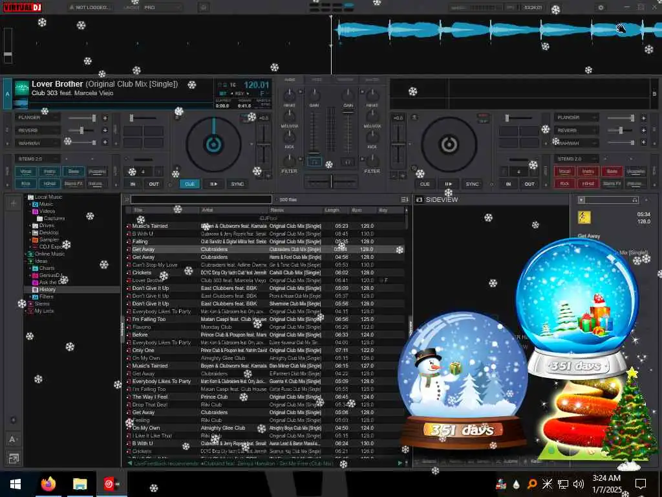Image resolution: width=662 pixels, height=497 pixels.
Task: Toggle the left channel headphone cue button in mixer
Action: point(314,162)
